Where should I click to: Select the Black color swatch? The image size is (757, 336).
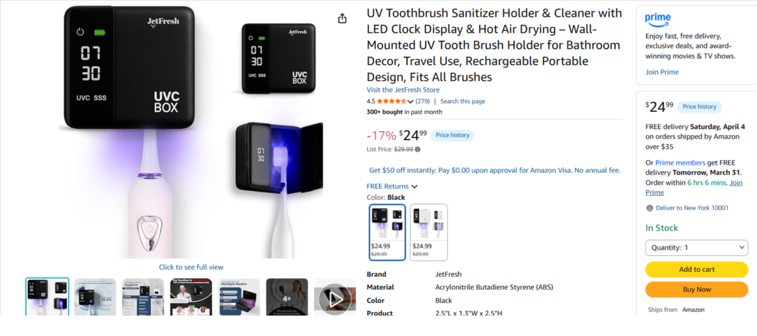coord(388,232)
